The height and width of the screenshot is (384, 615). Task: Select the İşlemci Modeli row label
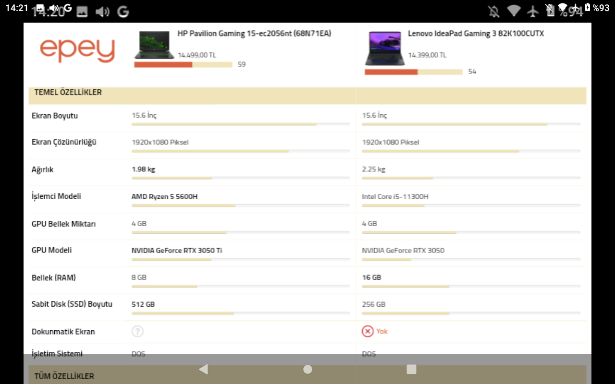(56, 196)
